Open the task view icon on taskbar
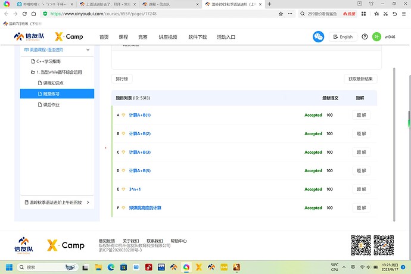The image size is (411, 274). [x=85, y=267]
